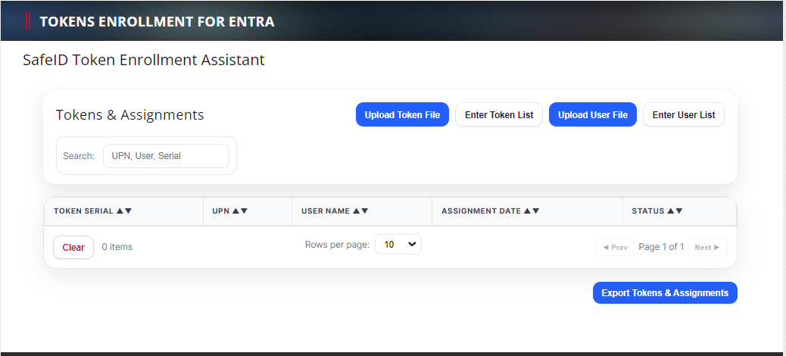Go to previous page with Prev
The height and width of the screenshot is (356, 786).
(x=615, y=247)
